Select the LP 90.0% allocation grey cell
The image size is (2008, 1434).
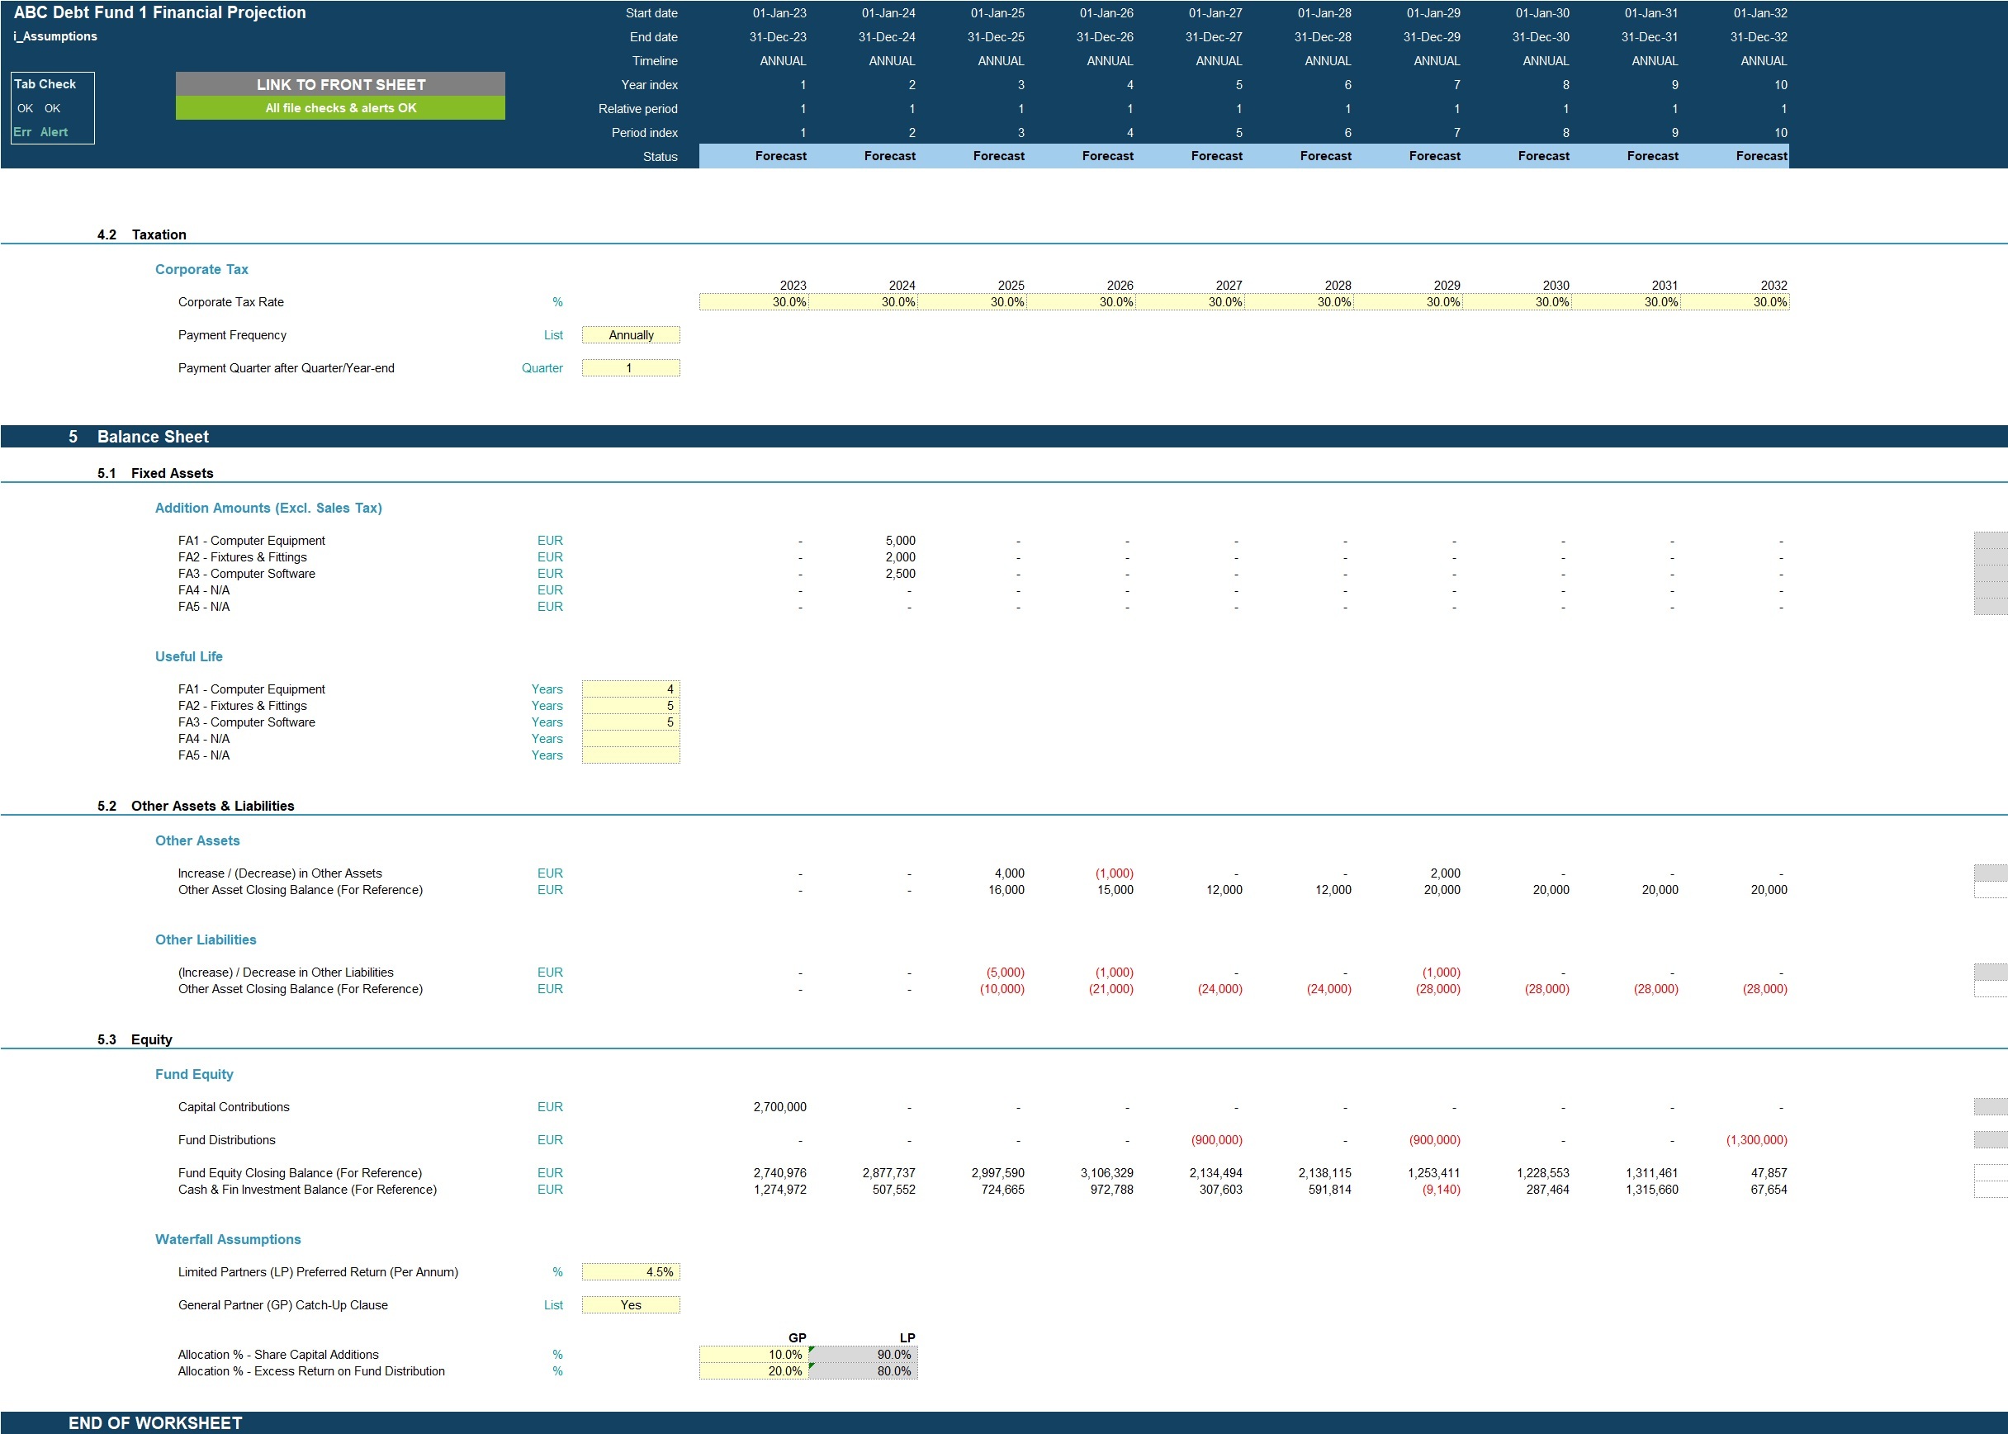[x=863, y=1355]
